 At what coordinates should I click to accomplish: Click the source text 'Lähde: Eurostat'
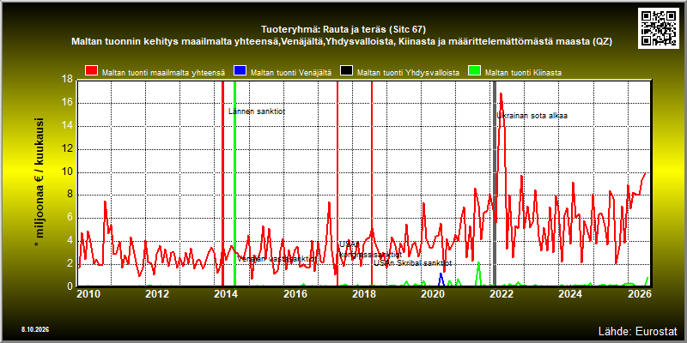tap(637, 330)
